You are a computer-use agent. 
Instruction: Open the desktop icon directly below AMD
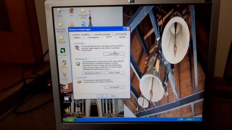(64, 63)
